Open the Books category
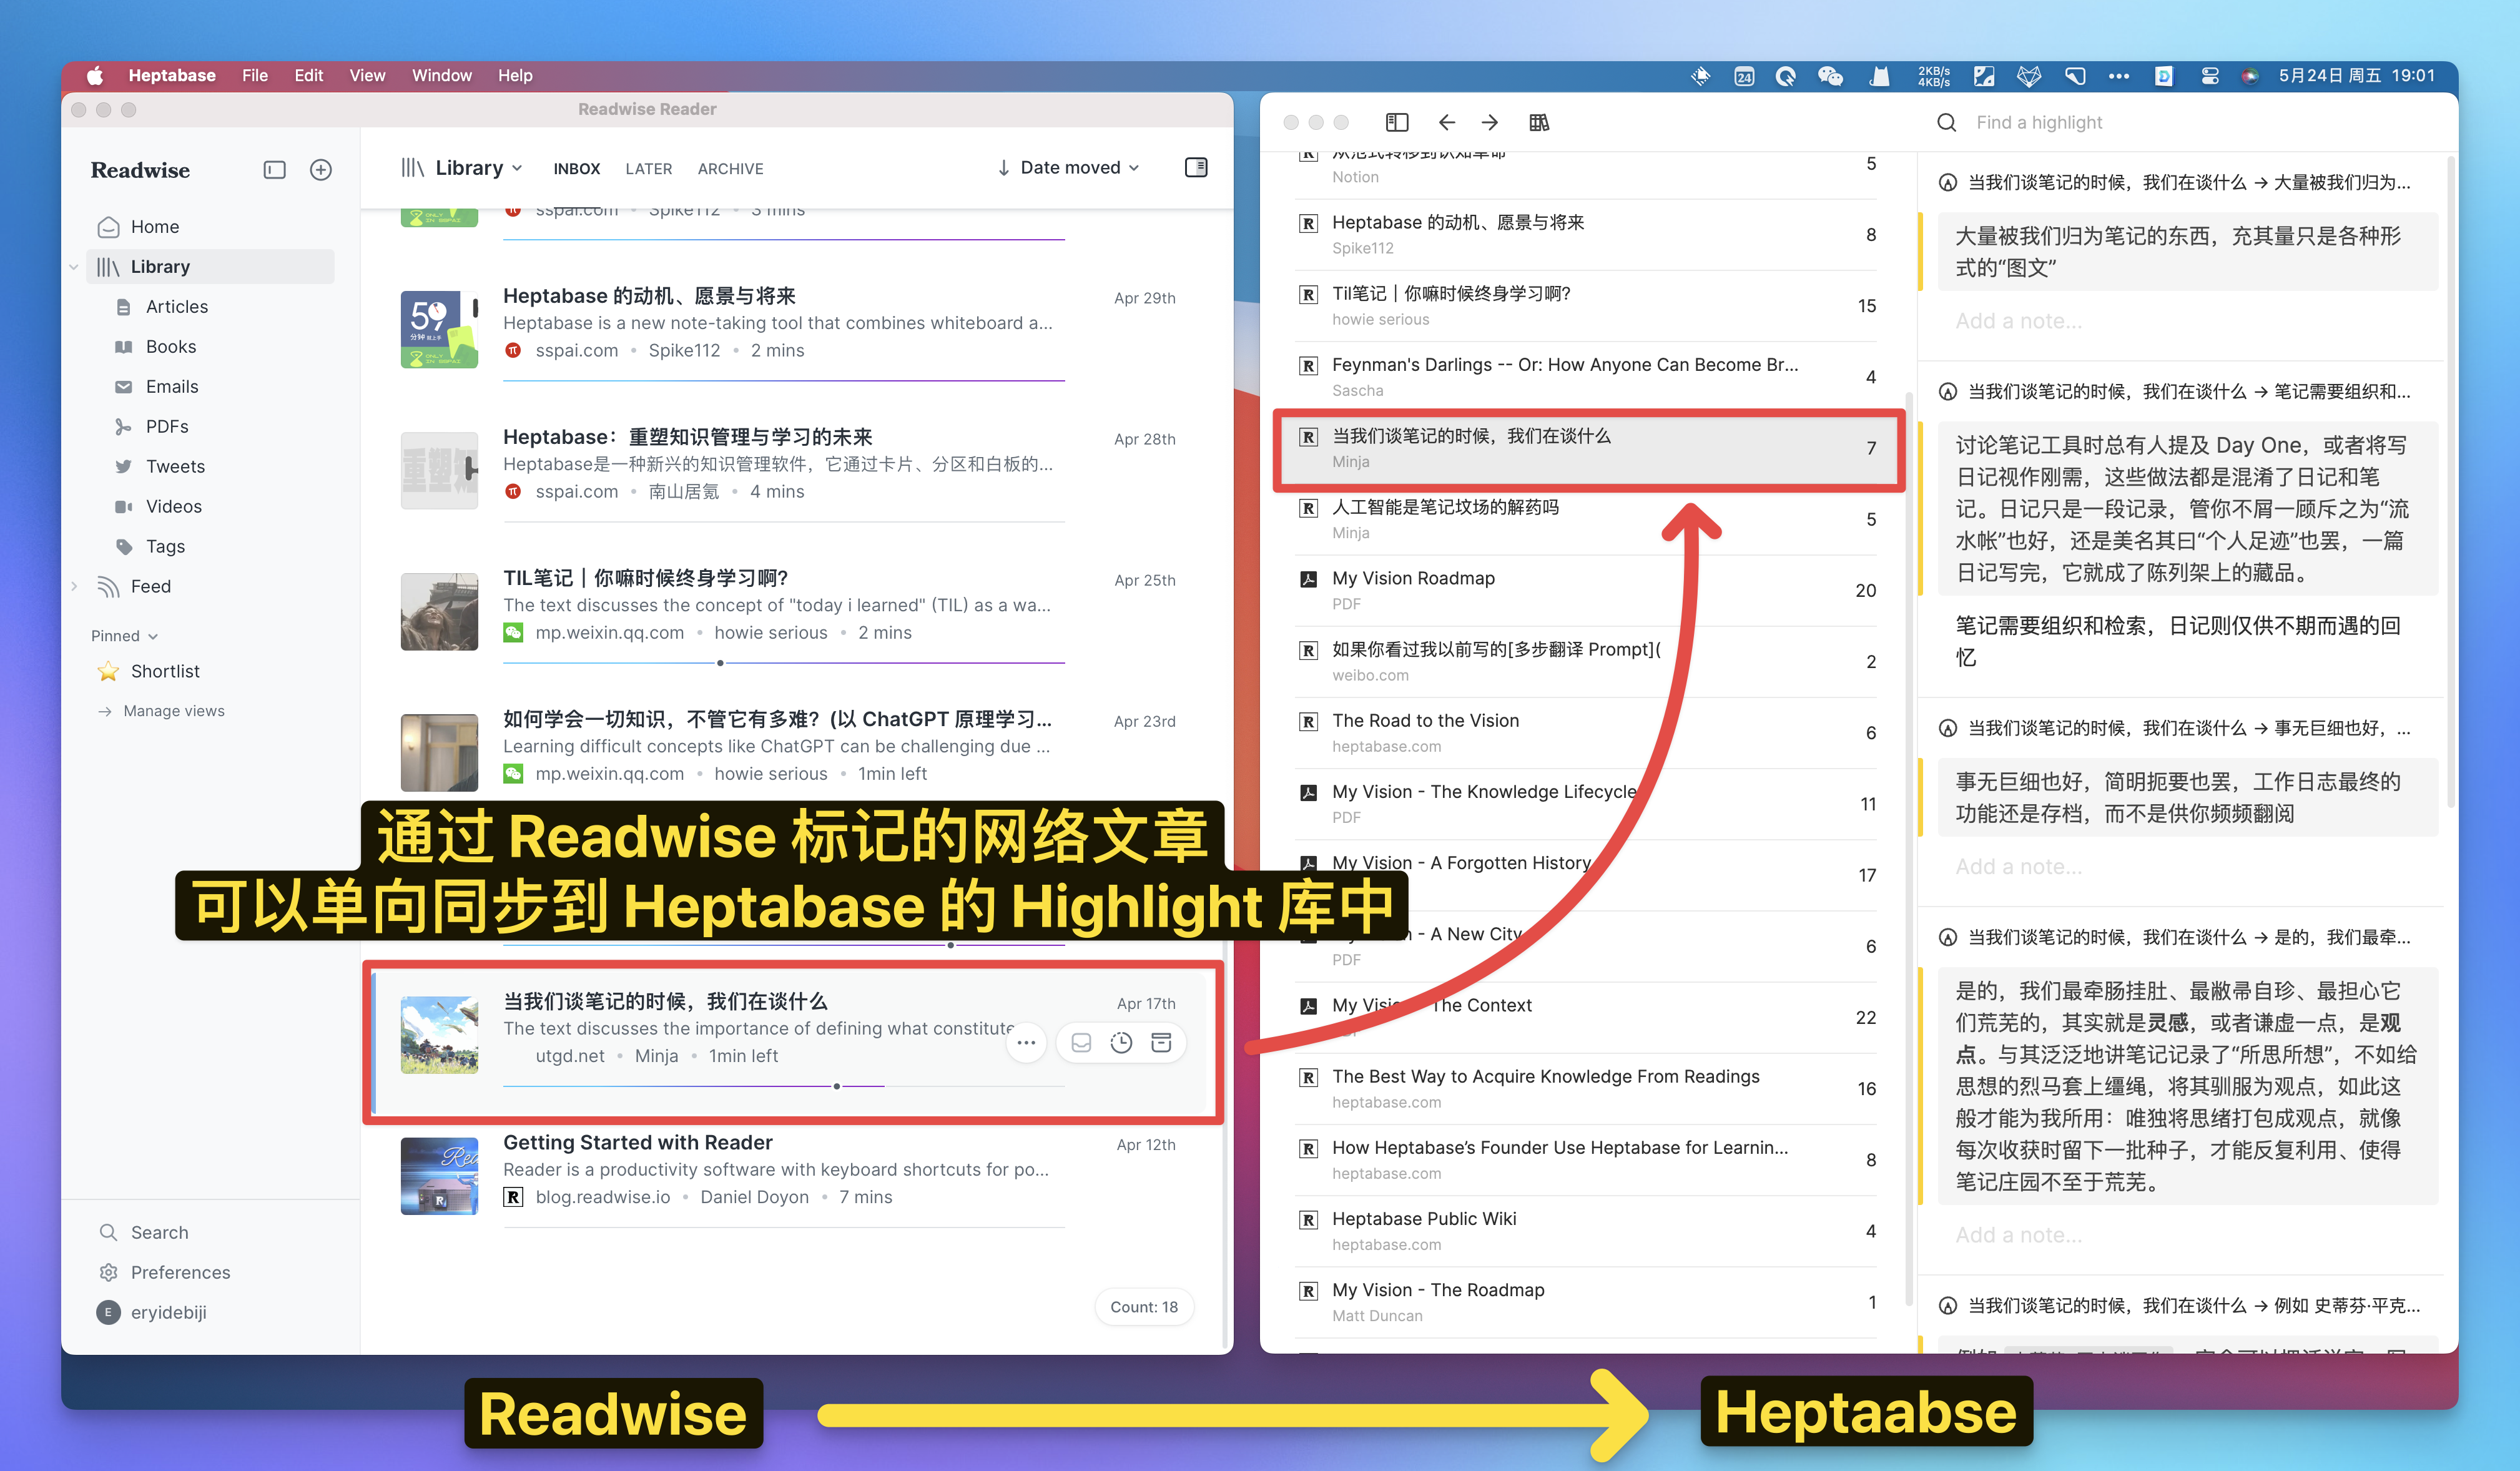 click(x=171, y=347)
